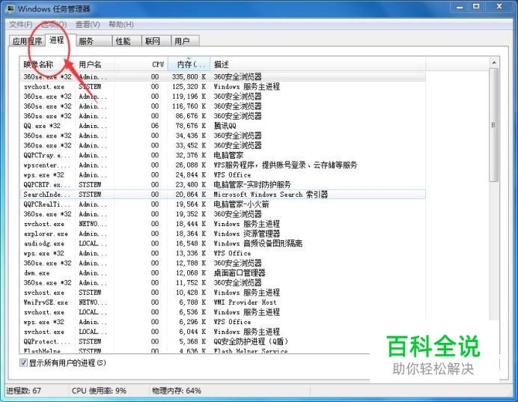Image resolution: width=518 pixels, height=402 pixels.
Task: Select svchost.exe row using 18,444 K
Action: point(222,224)
